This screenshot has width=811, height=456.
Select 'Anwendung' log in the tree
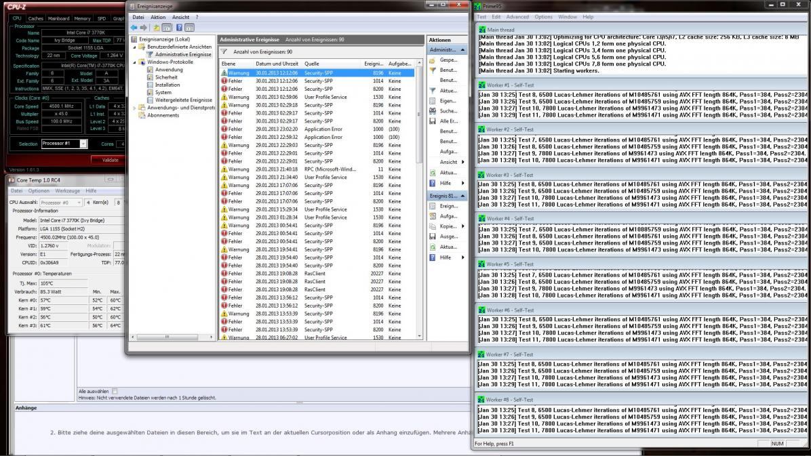pyautogui.click(x=169, y=69)
